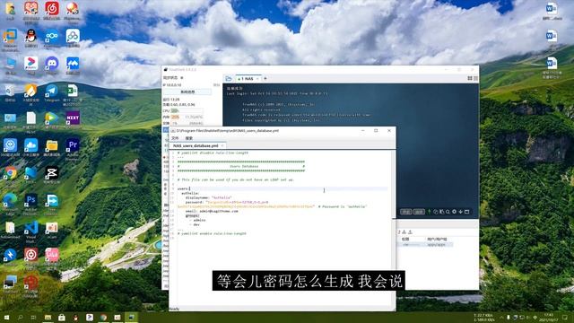Open Task View on the taskbar
The width and height of the screenshot is (574, 323).
click(x=33, y=317)
